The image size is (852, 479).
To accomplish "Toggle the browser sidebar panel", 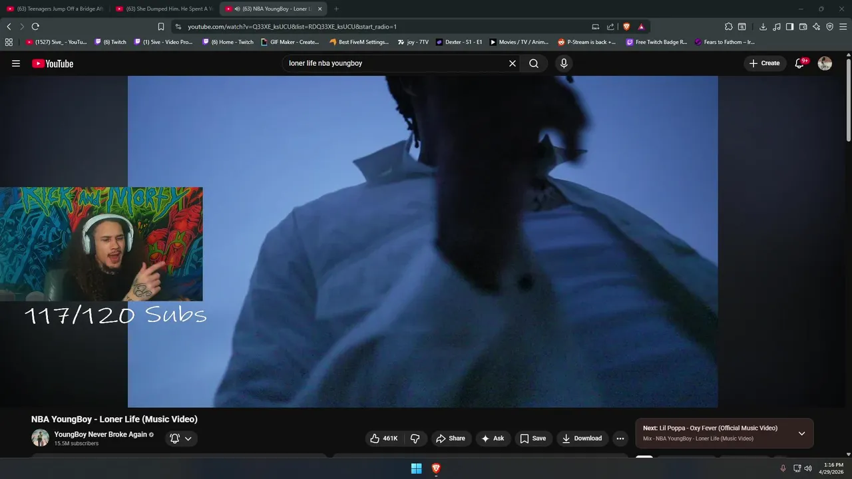I will click(x=789, y=27).
